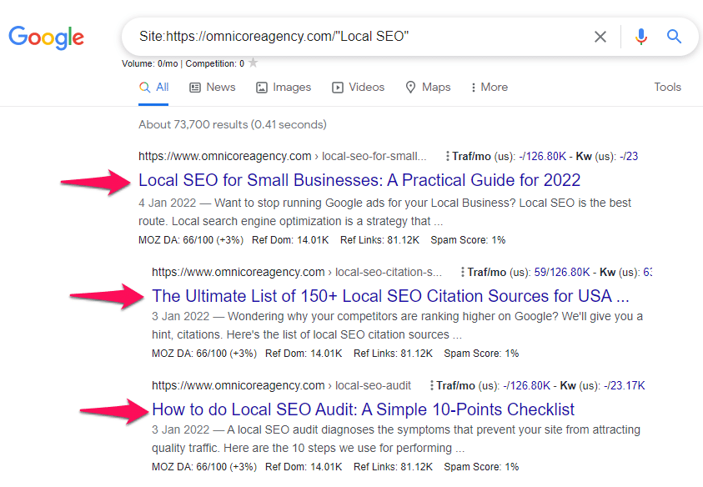Select the All results tab

pos(153,88)
